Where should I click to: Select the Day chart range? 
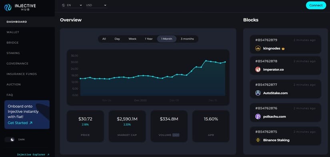point(117,39)
